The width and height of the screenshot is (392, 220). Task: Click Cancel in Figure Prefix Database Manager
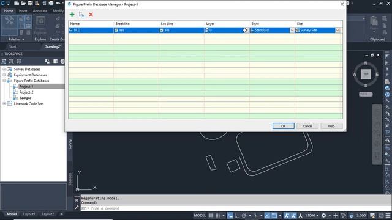[x=307, y=126]
